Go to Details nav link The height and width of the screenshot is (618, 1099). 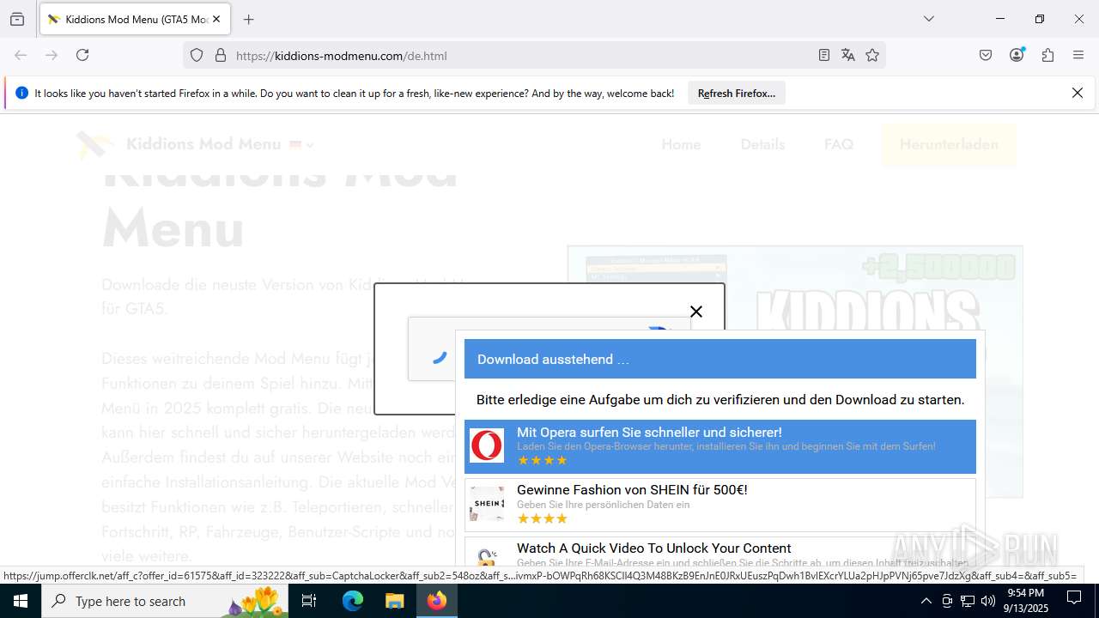click(x=762, y=144)
